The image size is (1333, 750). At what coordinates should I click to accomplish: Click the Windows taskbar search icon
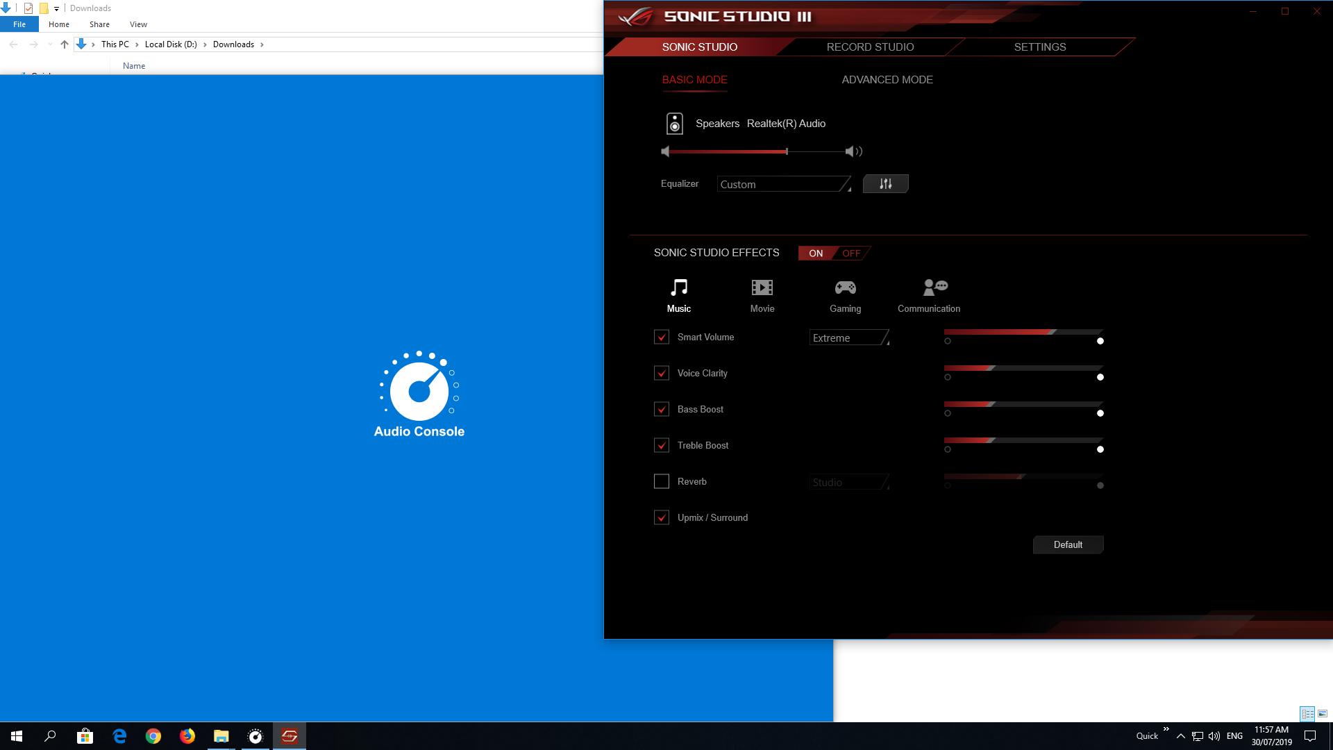tap(51, 735)
